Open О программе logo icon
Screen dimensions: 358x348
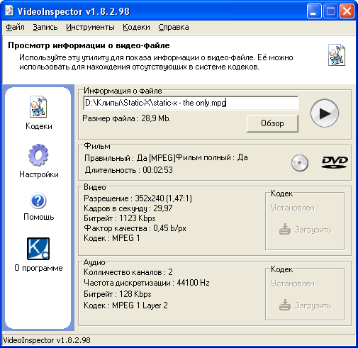point(38,249)
